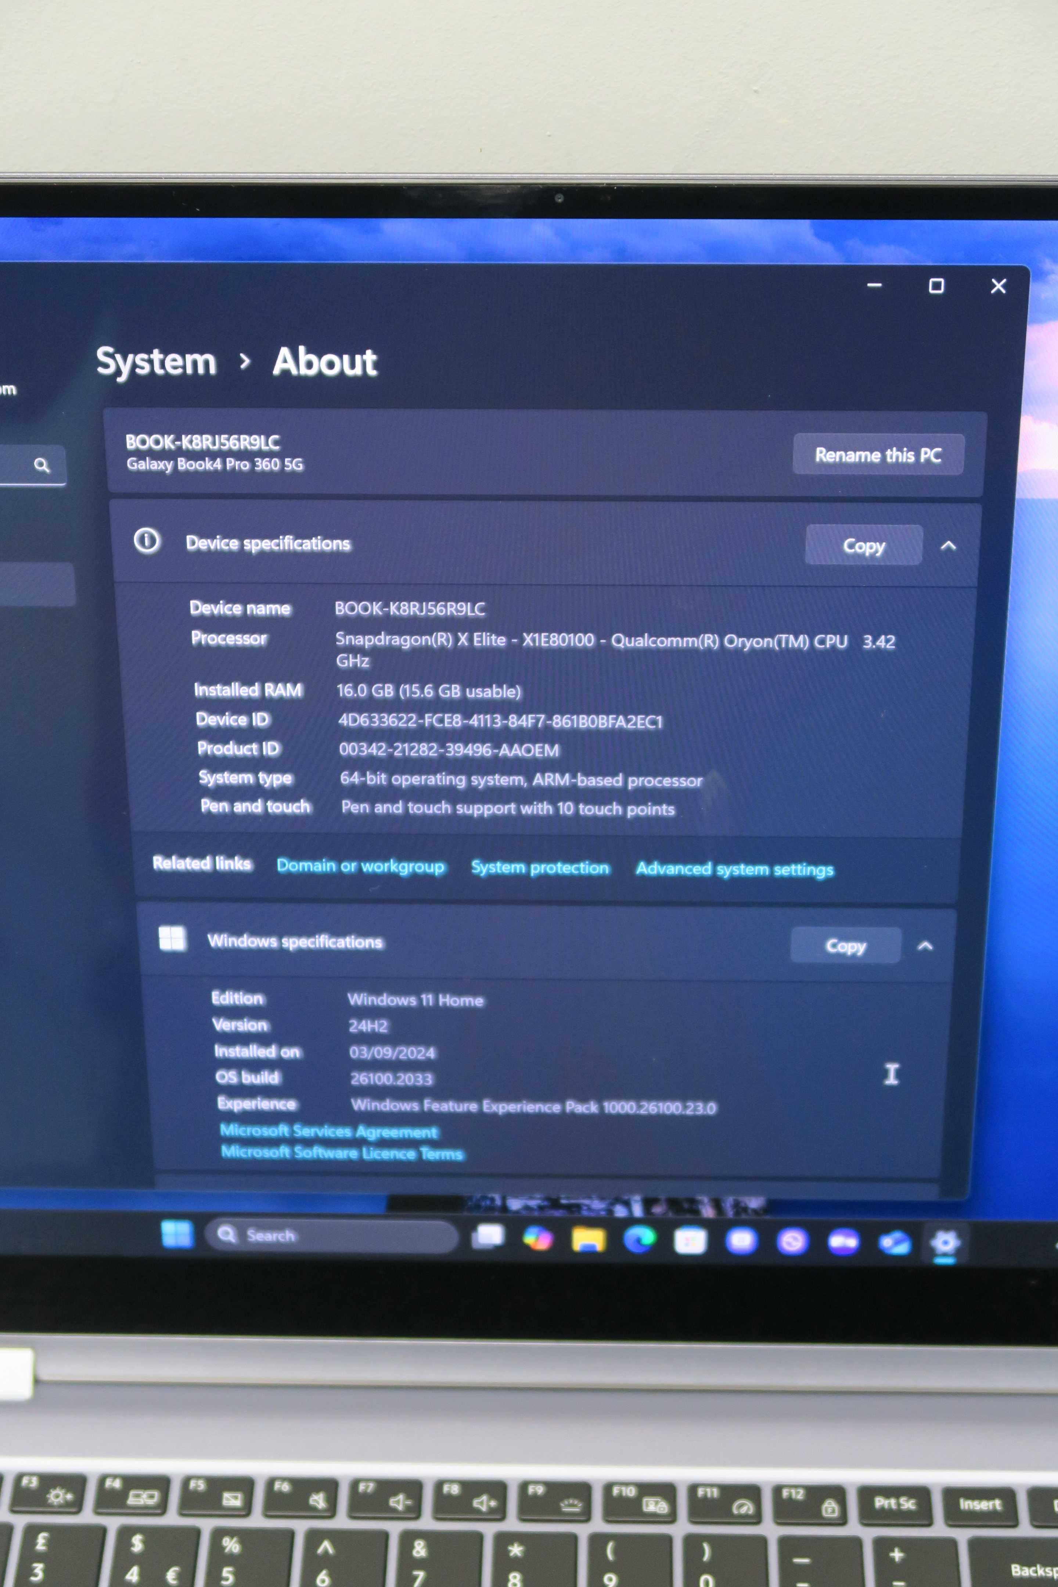Open System protection link

point(540,867)
